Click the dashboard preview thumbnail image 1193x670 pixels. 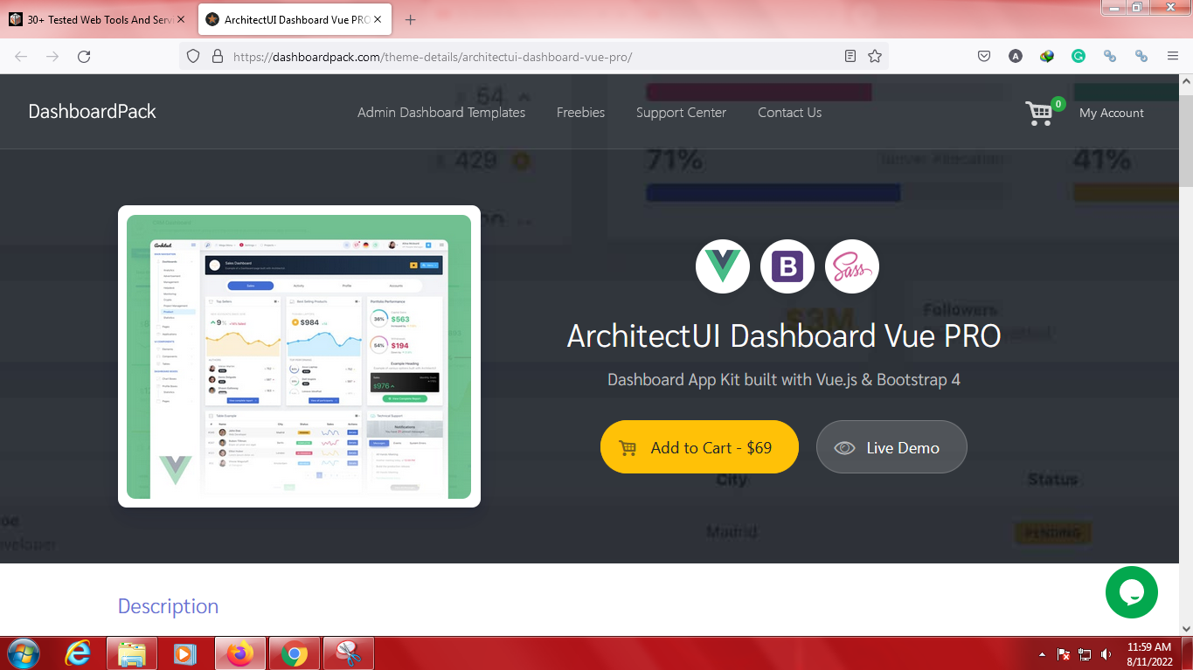pos(299,356)
